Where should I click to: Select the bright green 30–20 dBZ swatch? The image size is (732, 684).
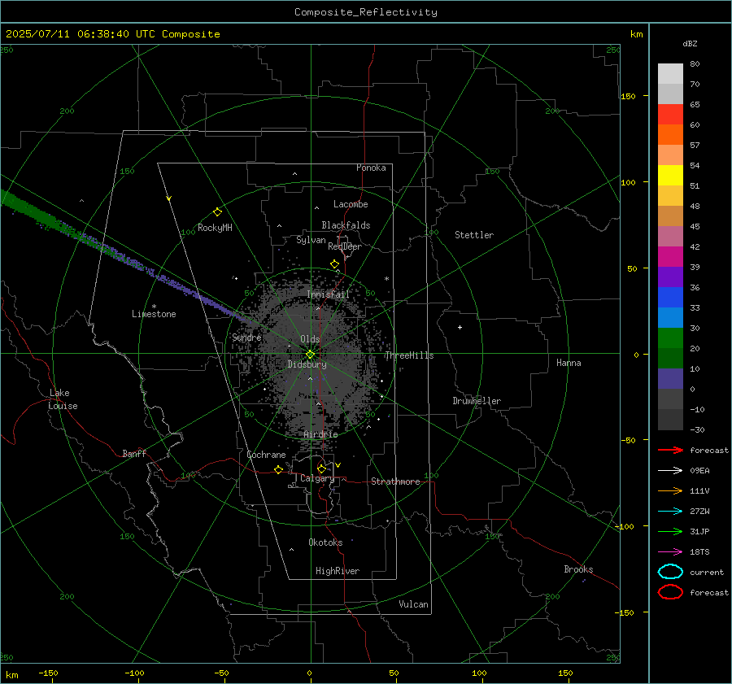pos(670,338)
